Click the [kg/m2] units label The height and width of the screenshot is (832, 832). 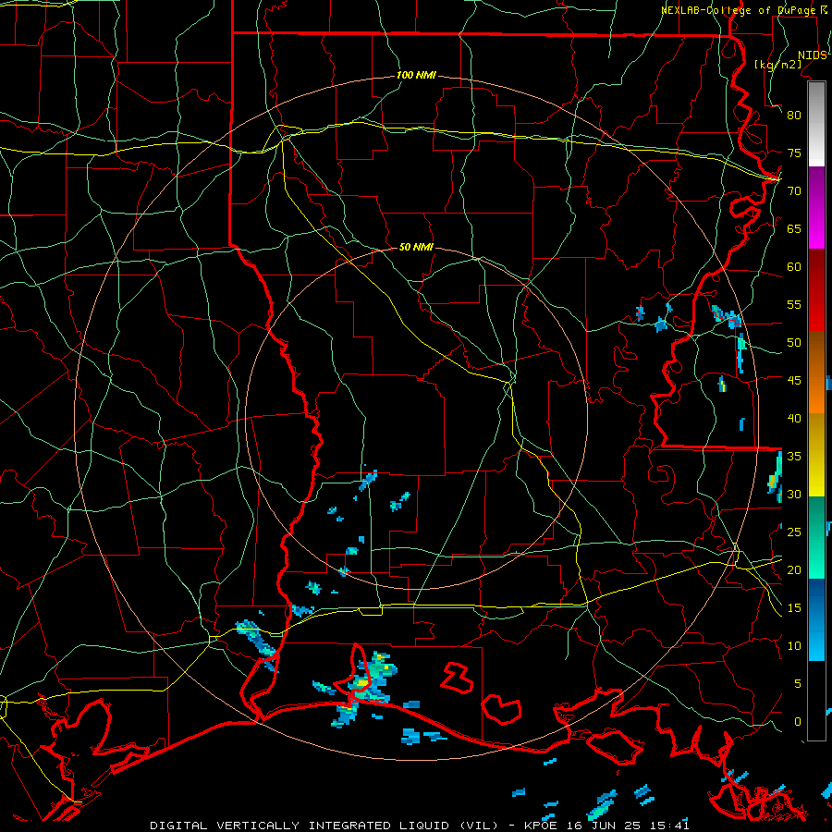tap(777, 64)
